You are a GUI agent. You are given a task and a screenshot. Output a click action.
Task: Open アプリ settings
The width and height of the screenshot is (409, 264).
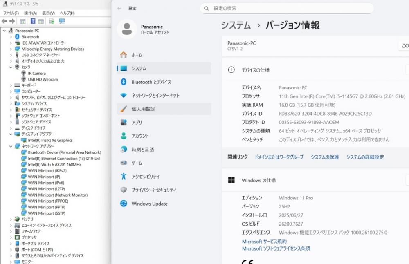click(164, 123)
